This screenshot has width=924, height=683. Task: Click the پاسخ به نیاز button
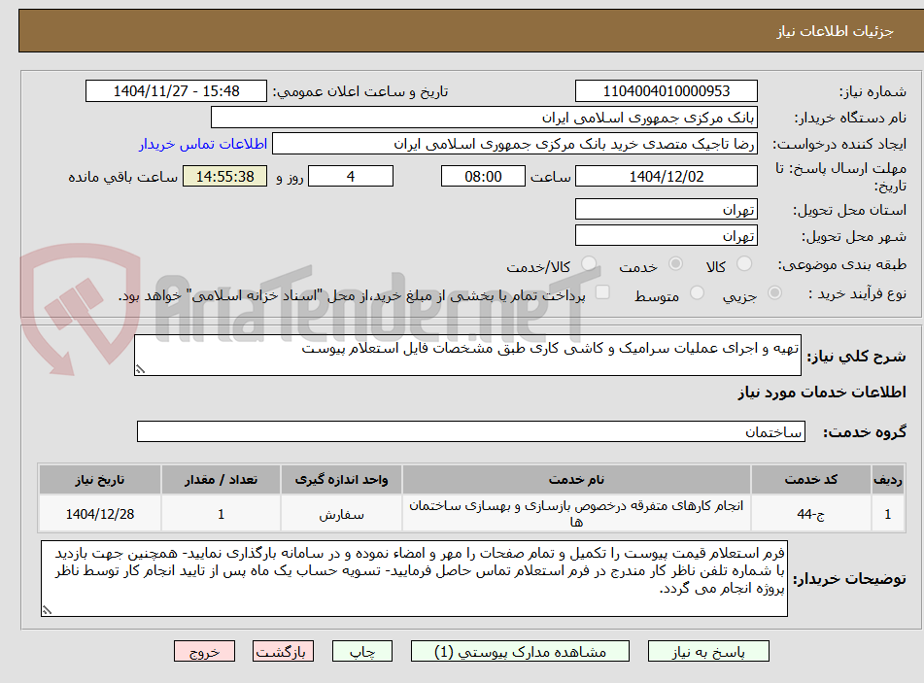click(x=708, y=651)
